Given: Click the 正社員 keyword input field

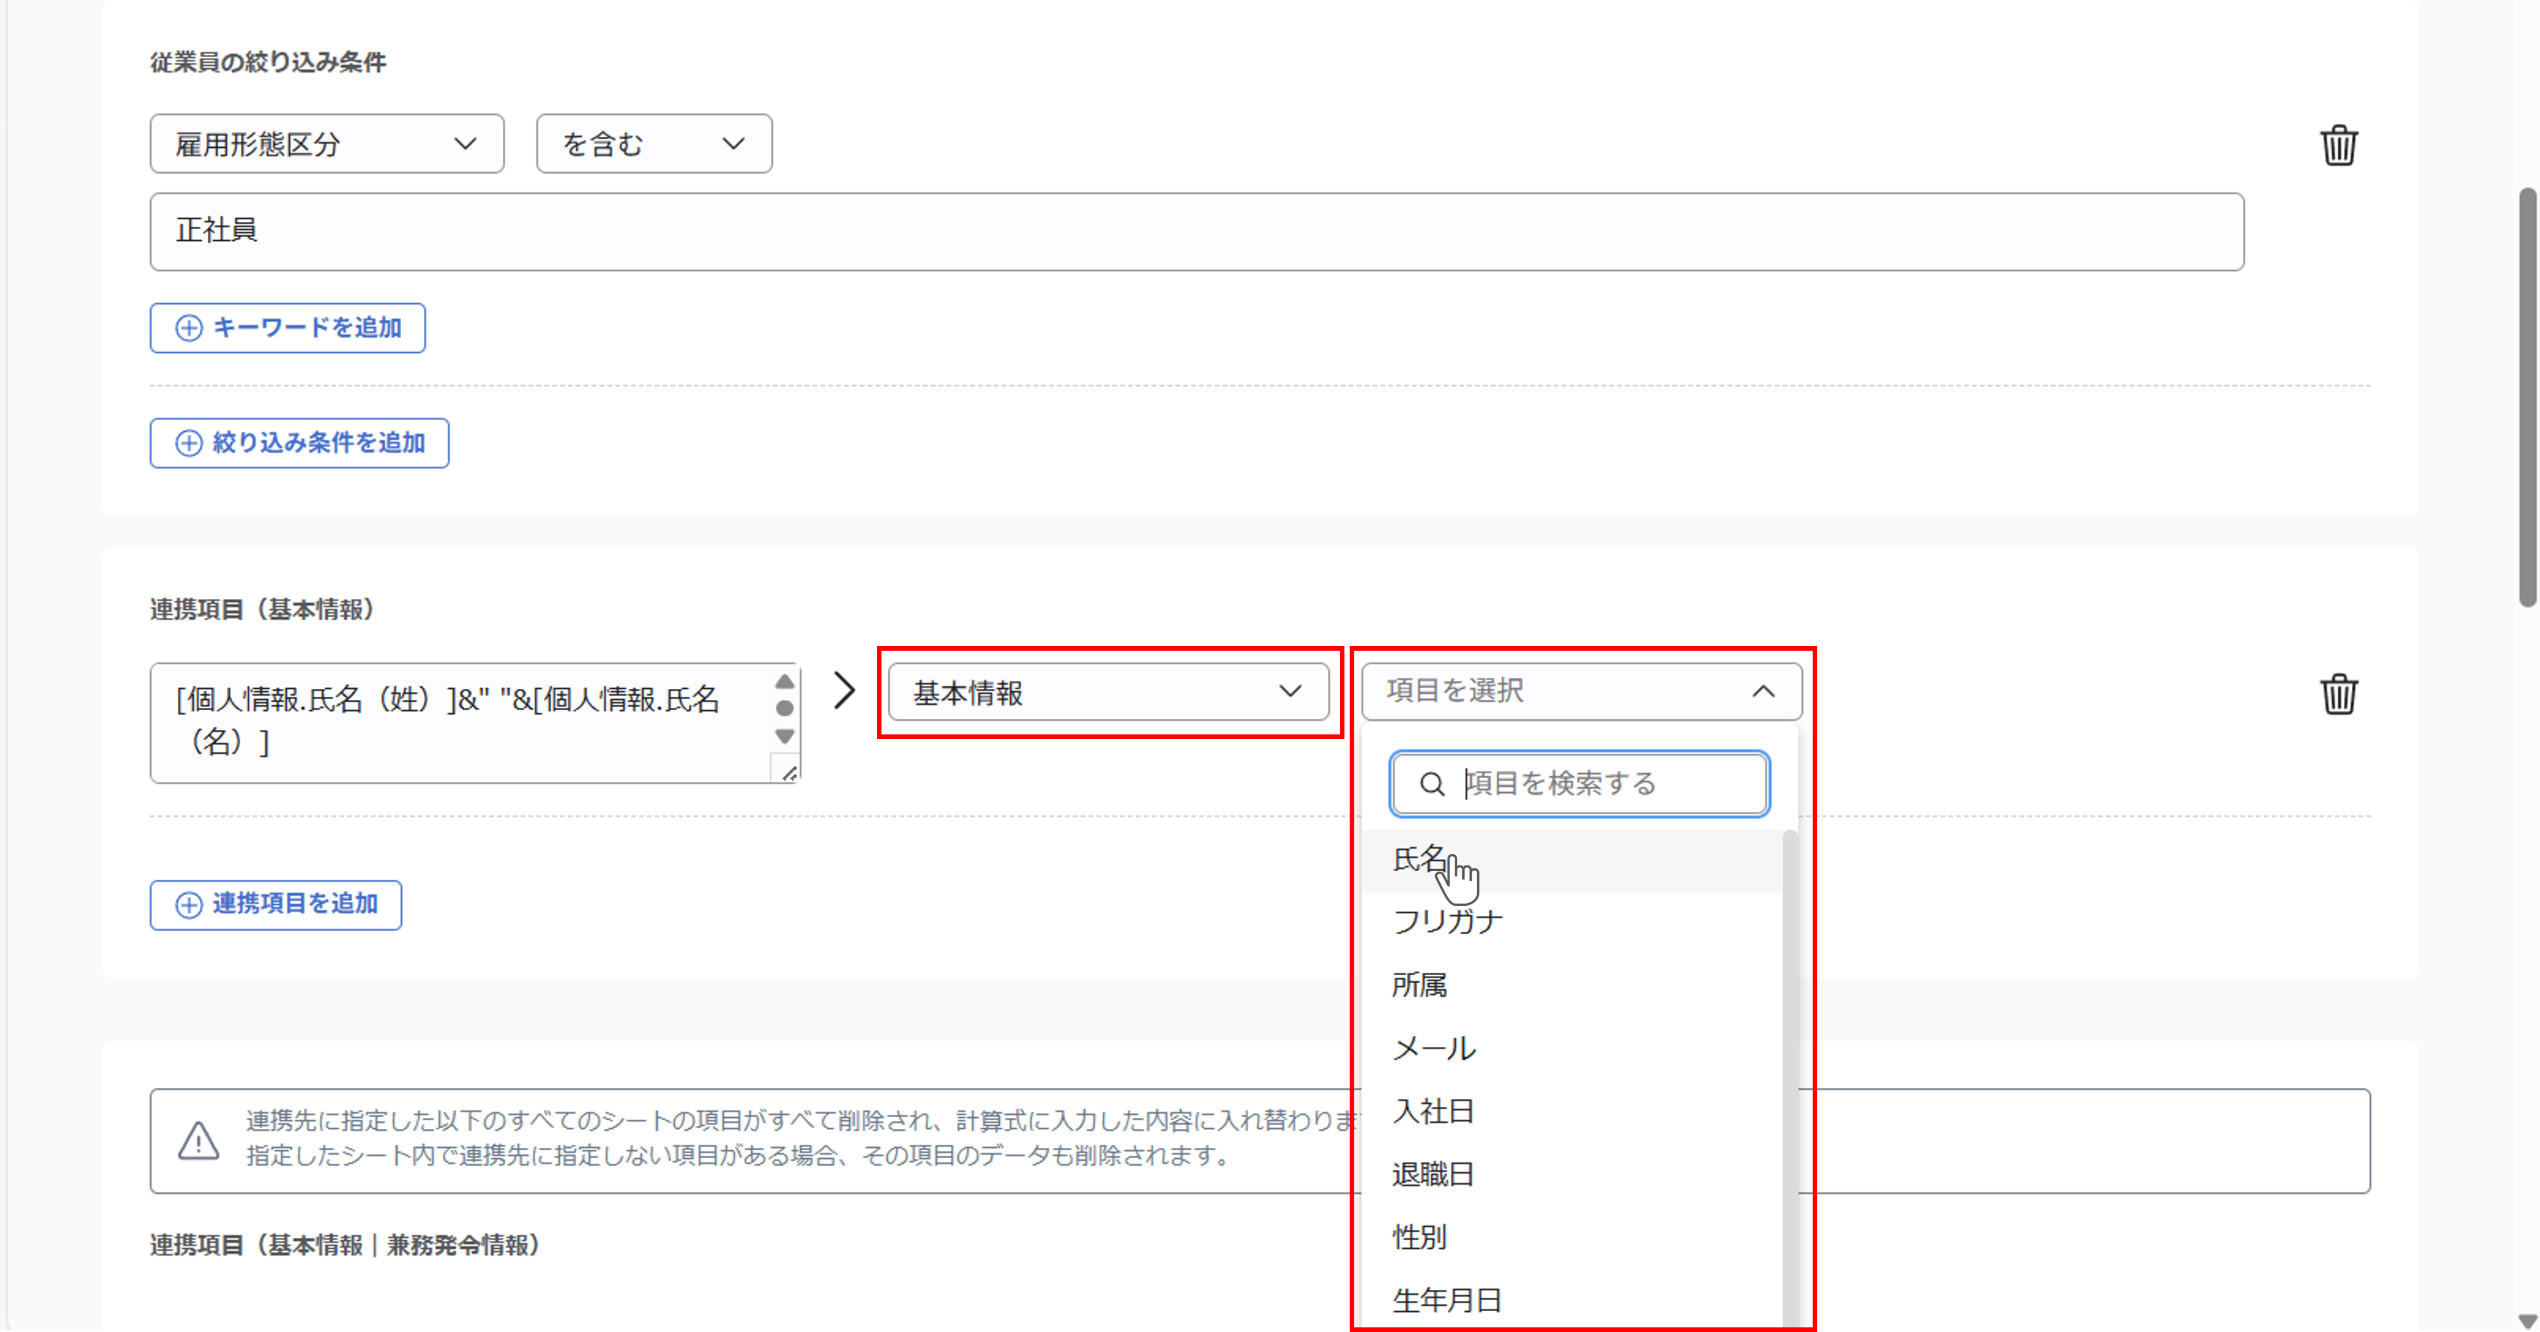Looking at the screenshot, I should 1196,232.
